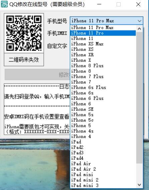149x190 pixels.
Task: Click the list scrollbar down arrow
Action: (x=139, y=185)
